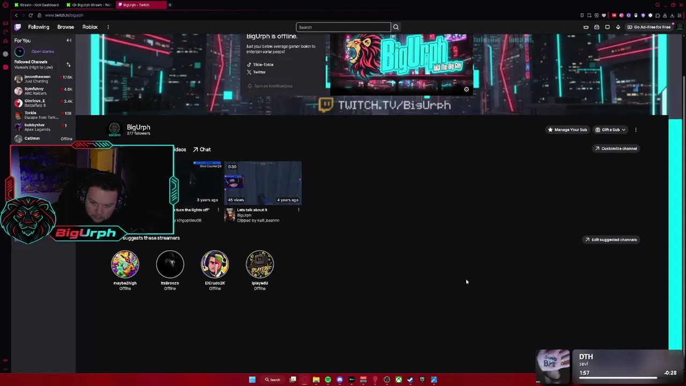The width and height of the screenshot is (686, 386).
Task: Click the DTH album art thumbnail
Action: pos(553,366)
